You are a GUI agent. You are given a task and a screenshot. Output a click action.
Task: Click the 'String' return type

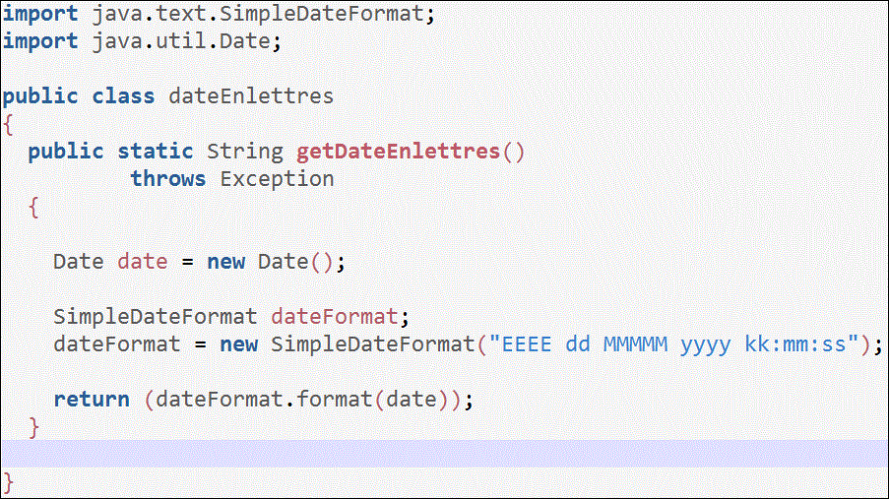coord(245,152)
